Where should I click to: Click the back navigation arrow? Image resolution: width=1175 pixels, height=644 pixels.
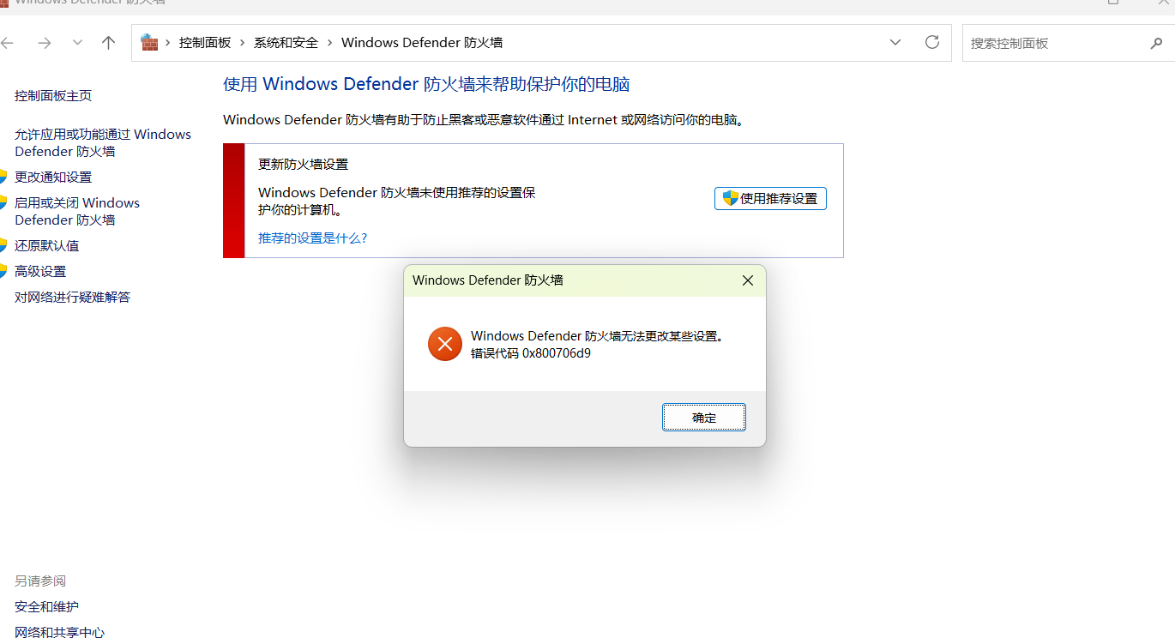[x=7, y=43]
